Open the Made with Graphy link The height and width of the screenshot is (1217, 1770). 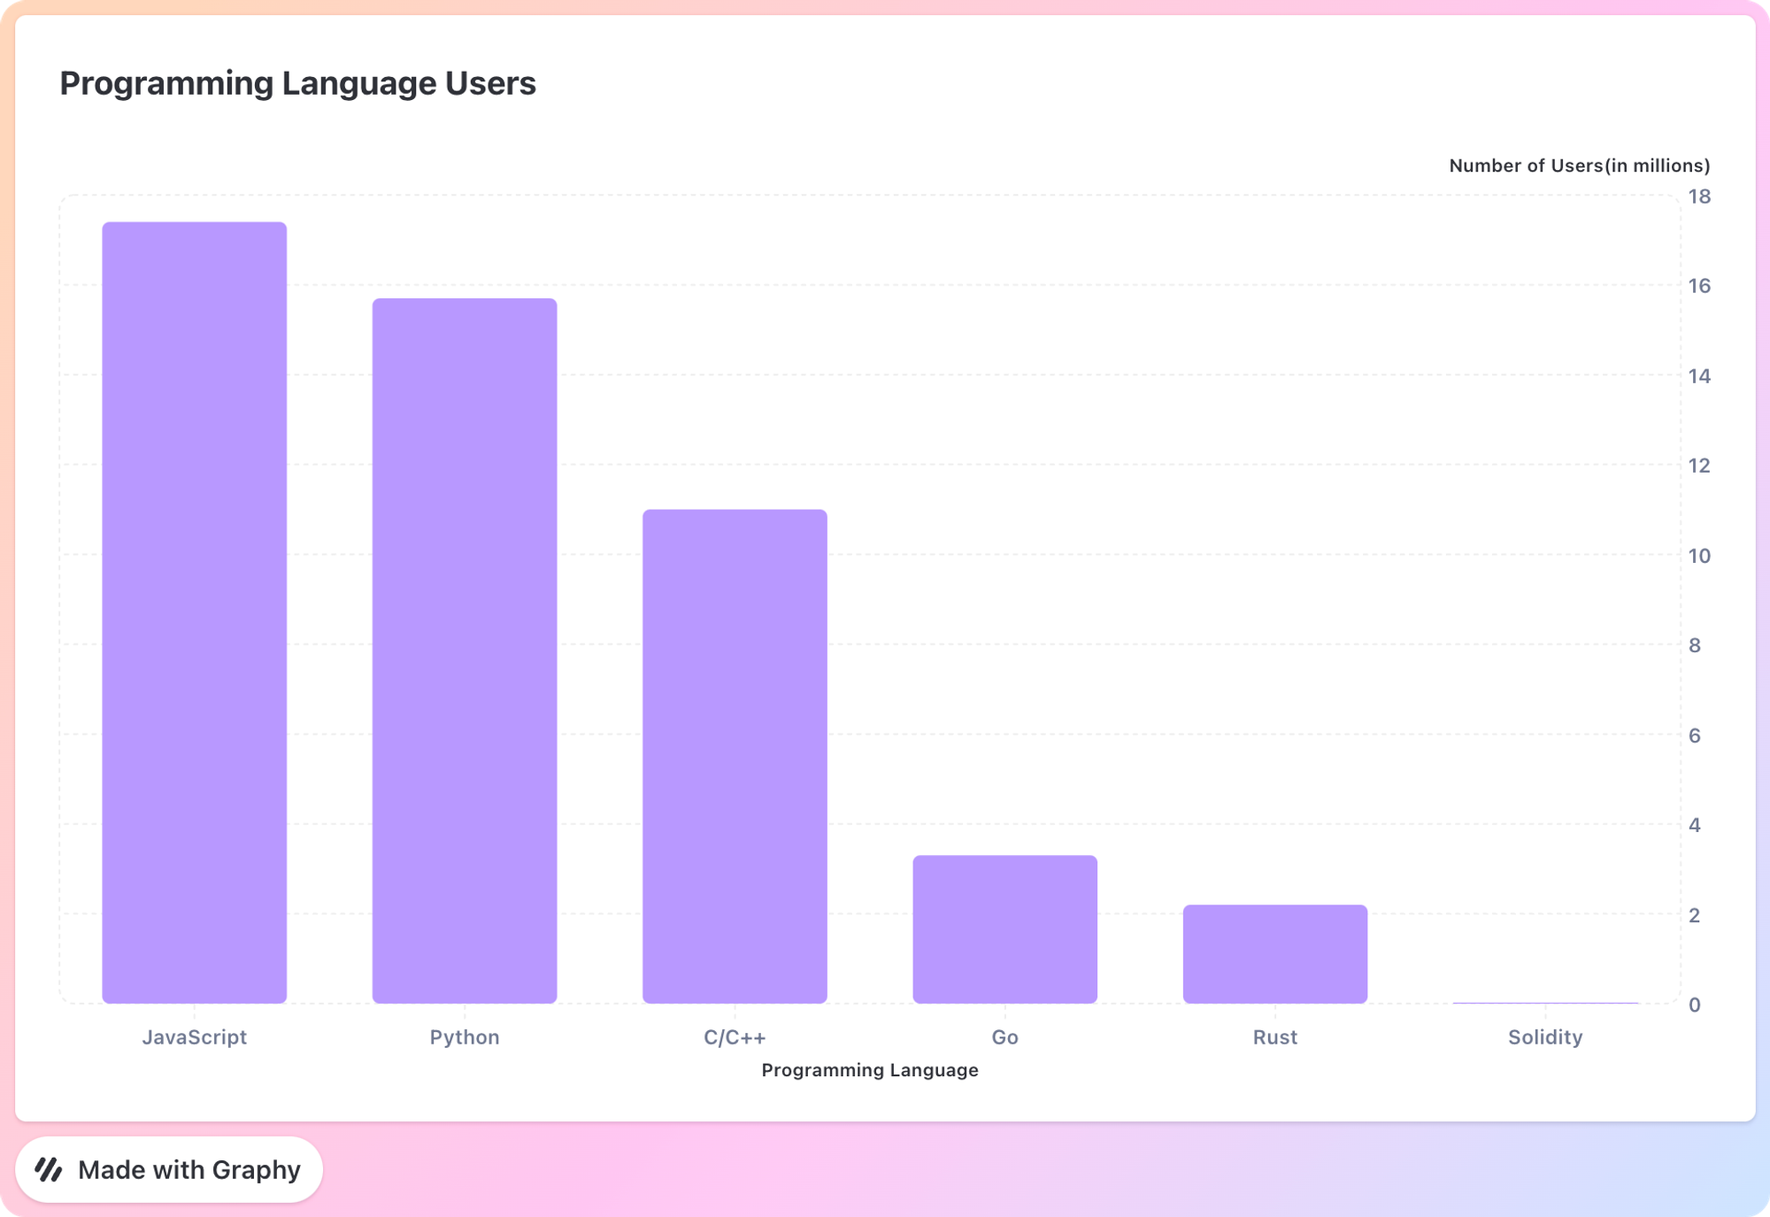(171, 1169)
